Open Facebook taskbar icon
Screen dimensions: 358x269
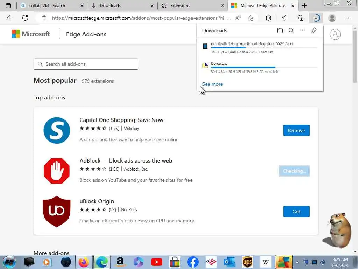(x=193, y=262)
